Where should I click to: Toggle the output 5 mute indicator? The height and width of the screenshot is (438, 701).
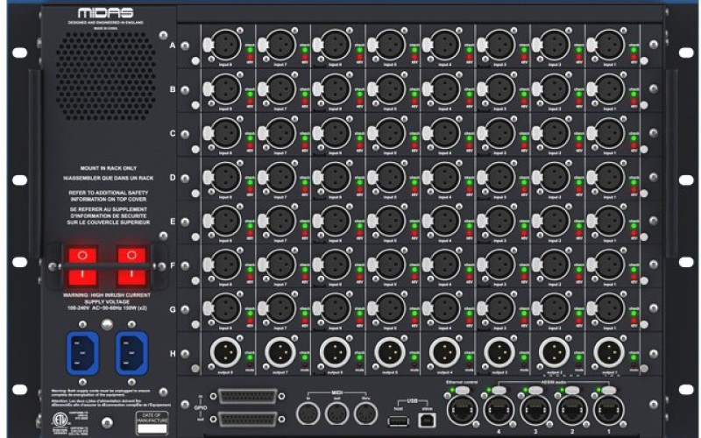point(414,364)
